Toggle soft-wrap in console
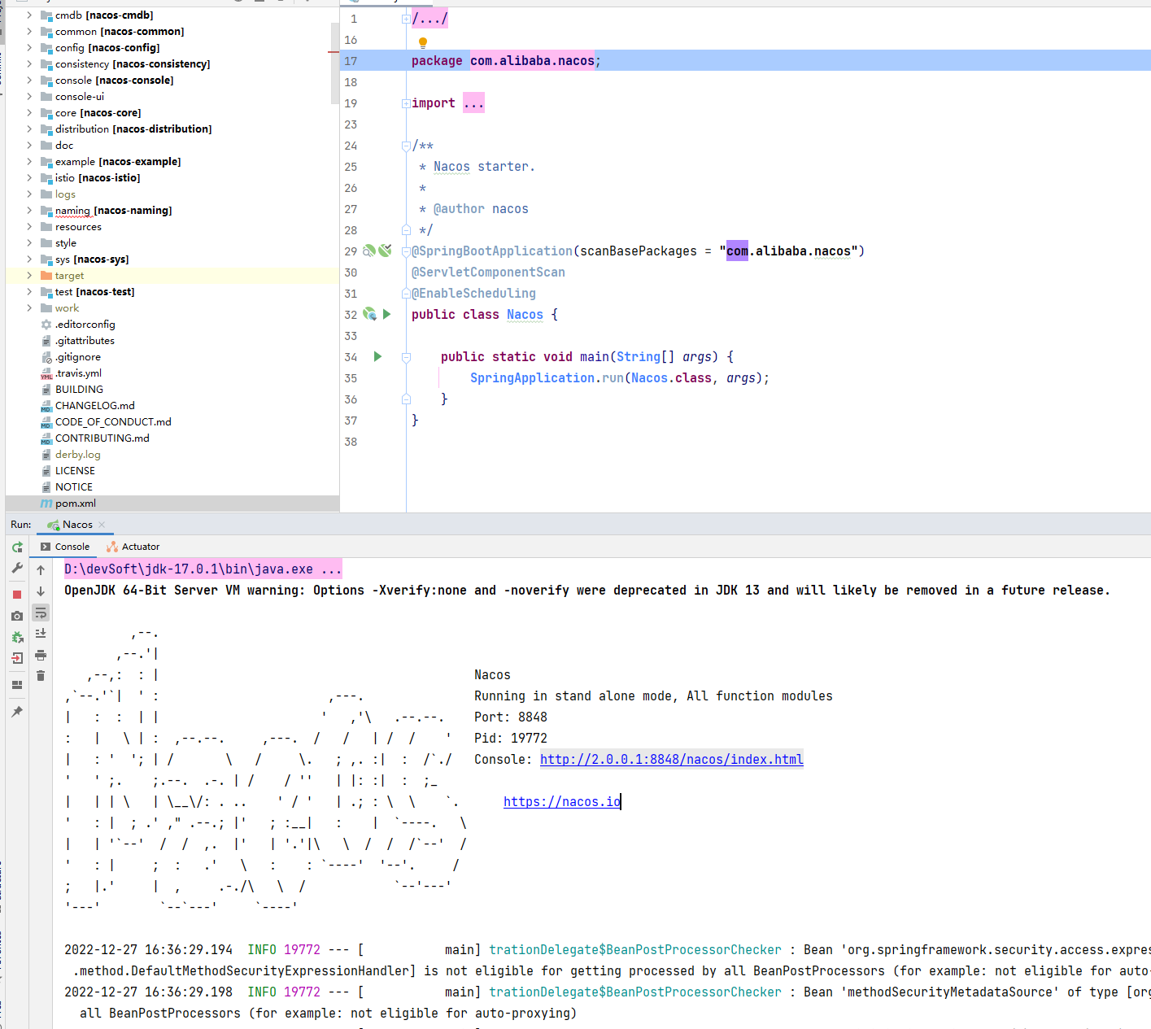Image resolution: width=1151 pixels, height=1029 pixels. 41,613
